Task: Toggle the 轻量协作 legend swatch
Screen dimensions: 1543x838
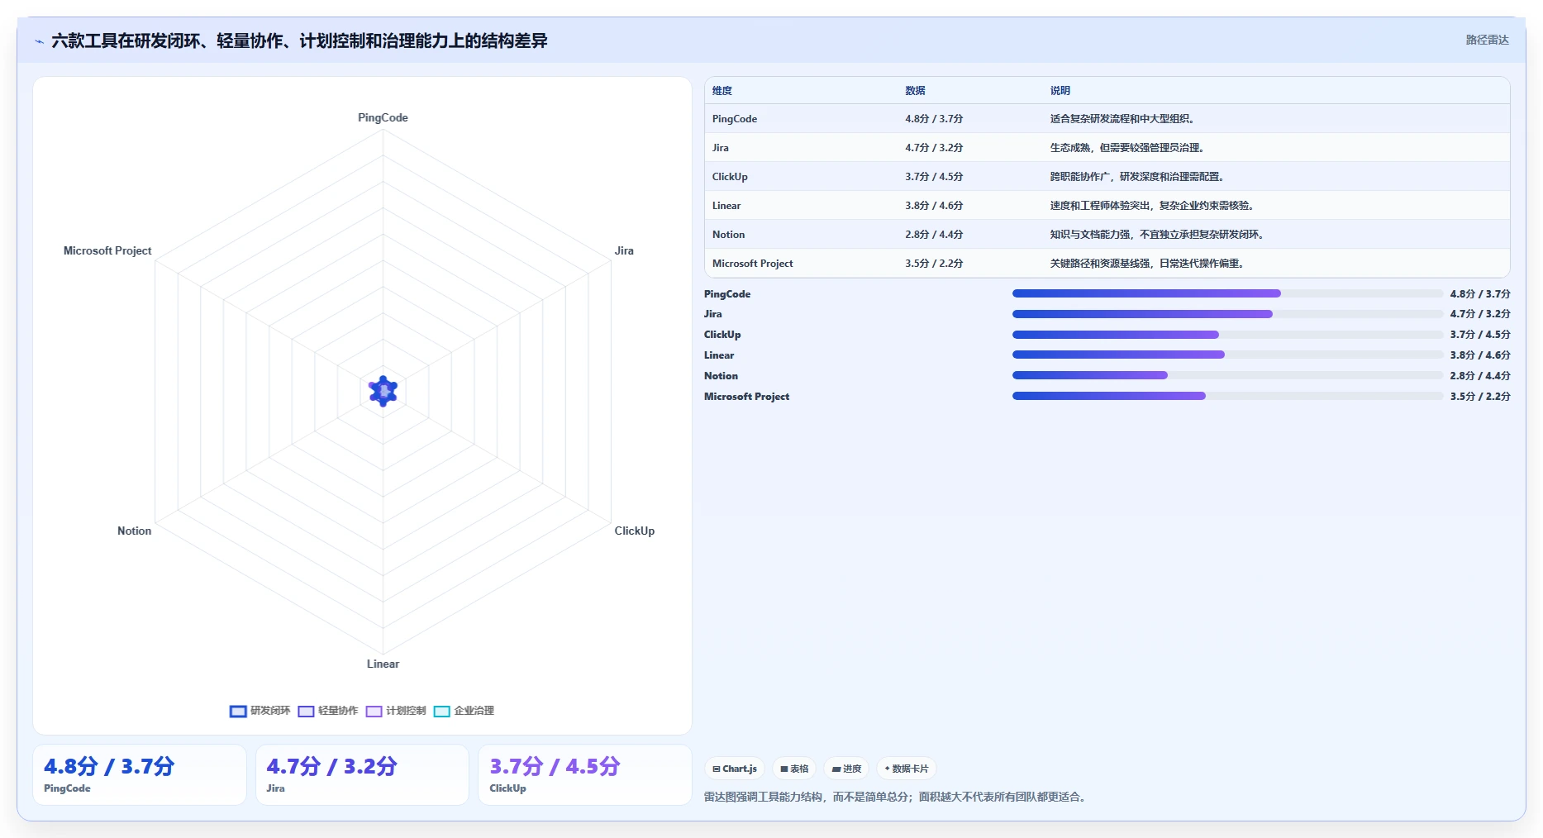Action: tap(306, 711)
